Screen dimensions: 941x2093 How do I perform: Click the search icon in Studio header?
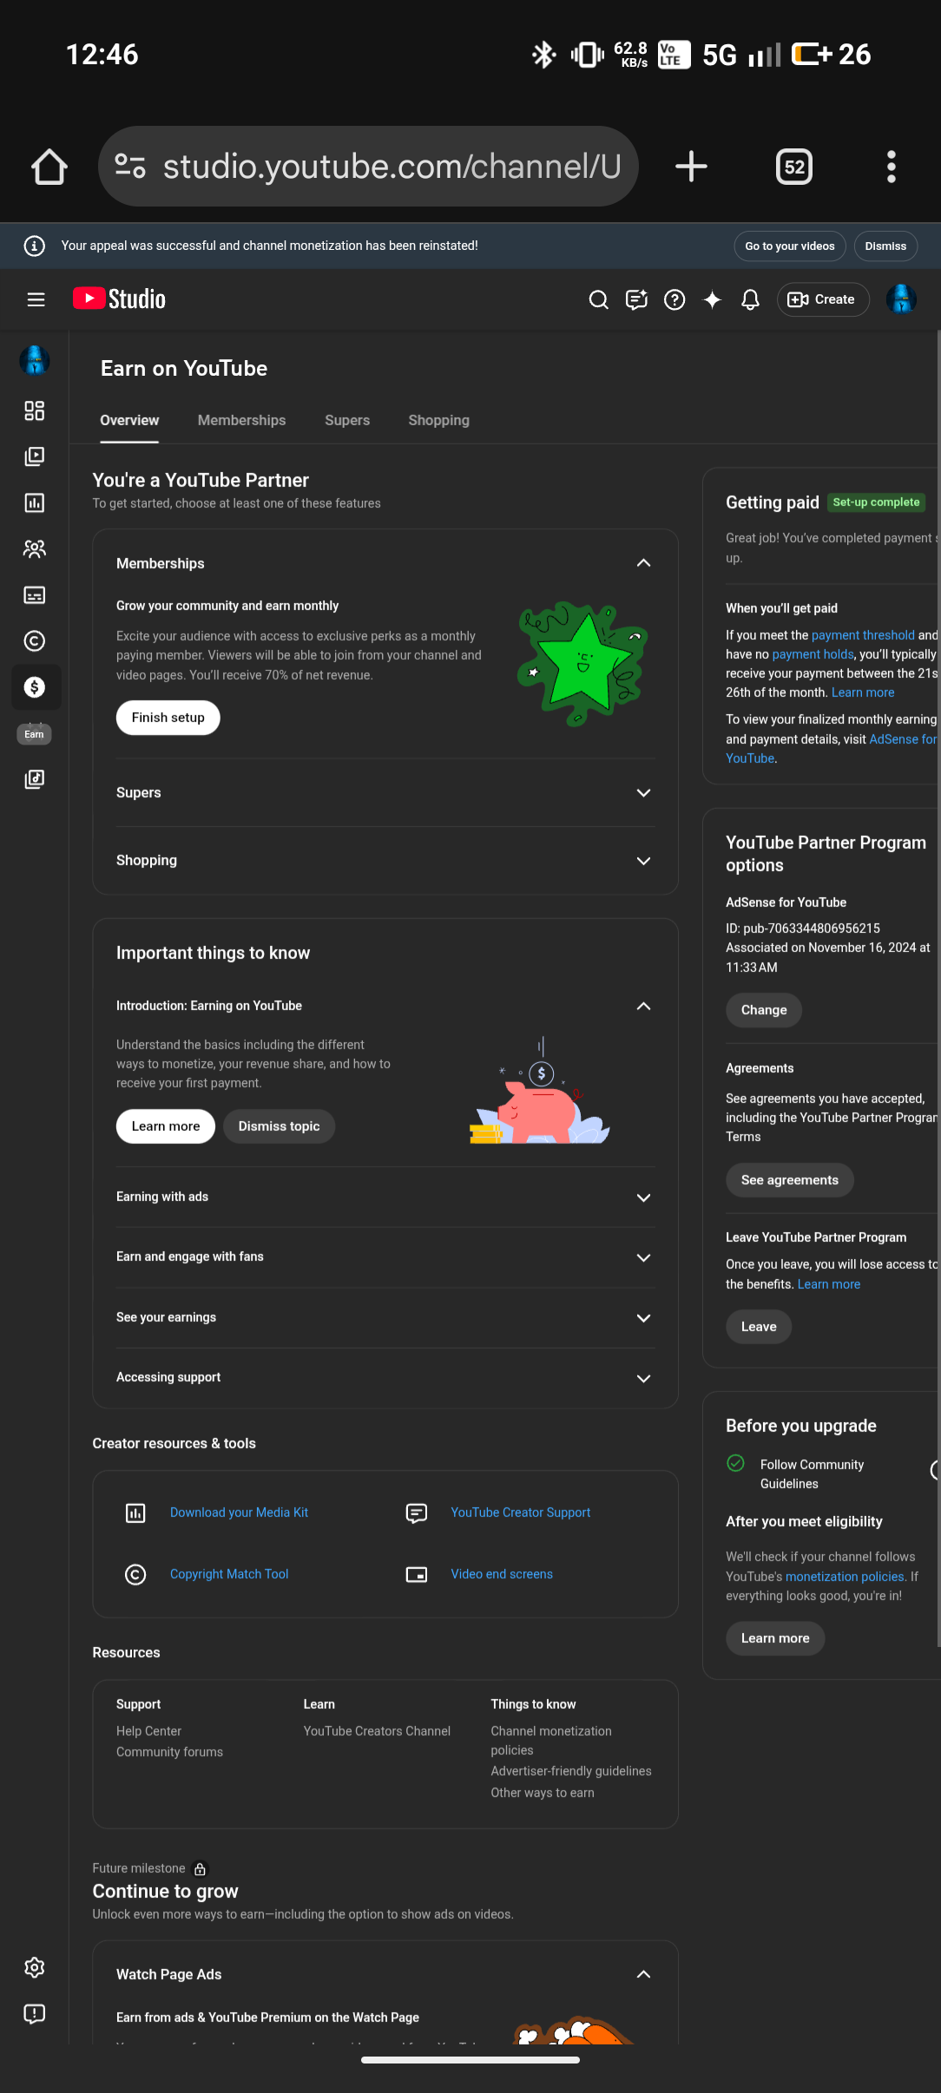598,299
